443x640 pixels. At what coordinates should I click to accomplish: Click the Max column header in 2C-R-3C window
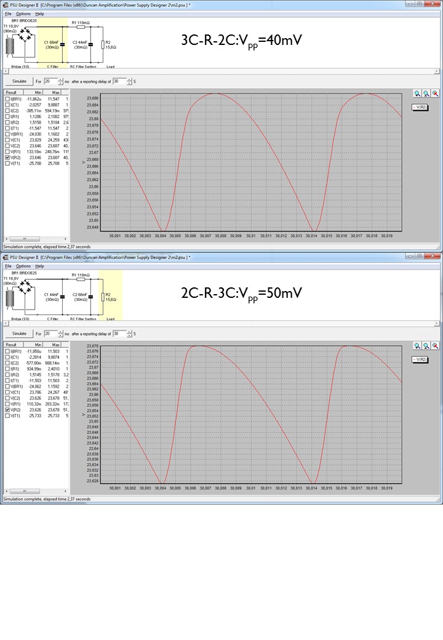[52, 345]
